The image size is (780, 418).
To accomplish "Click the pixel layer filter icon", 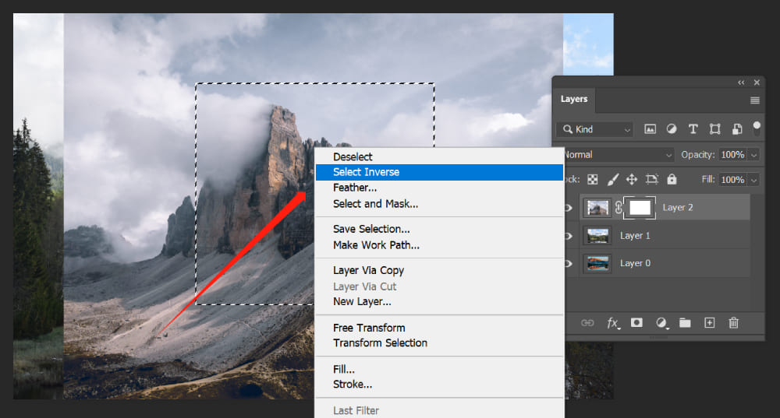I will click(x=650, y=129).
